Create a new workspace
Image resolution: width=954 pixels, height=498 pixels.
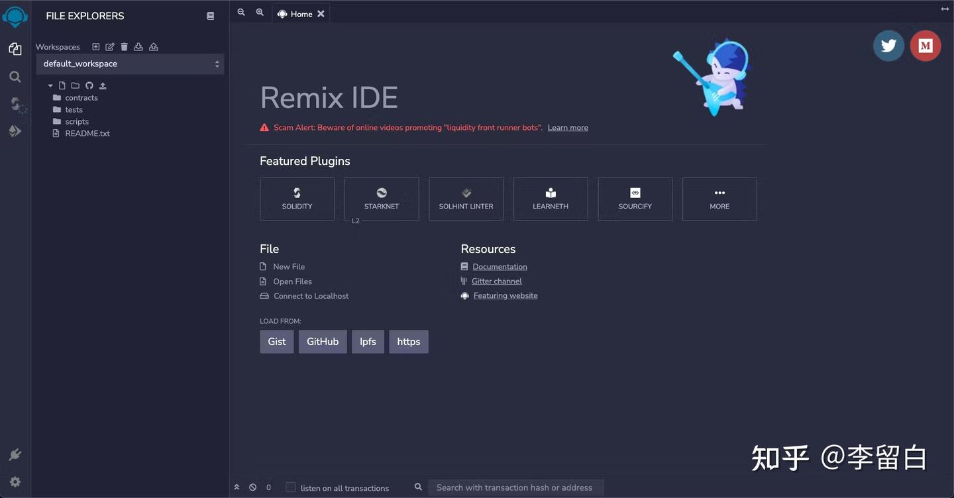pyautogui.click(x=95, y=46)
